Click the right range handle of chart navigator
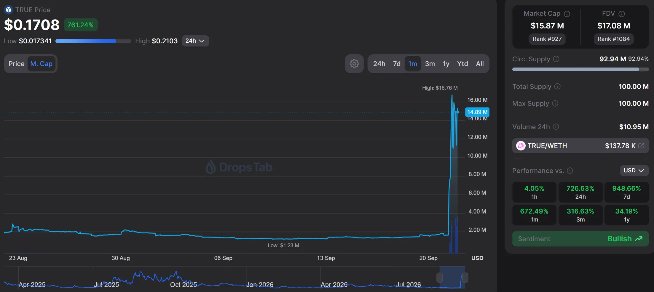This screenshot has width=654, height=292. click(x=465, y=277)
